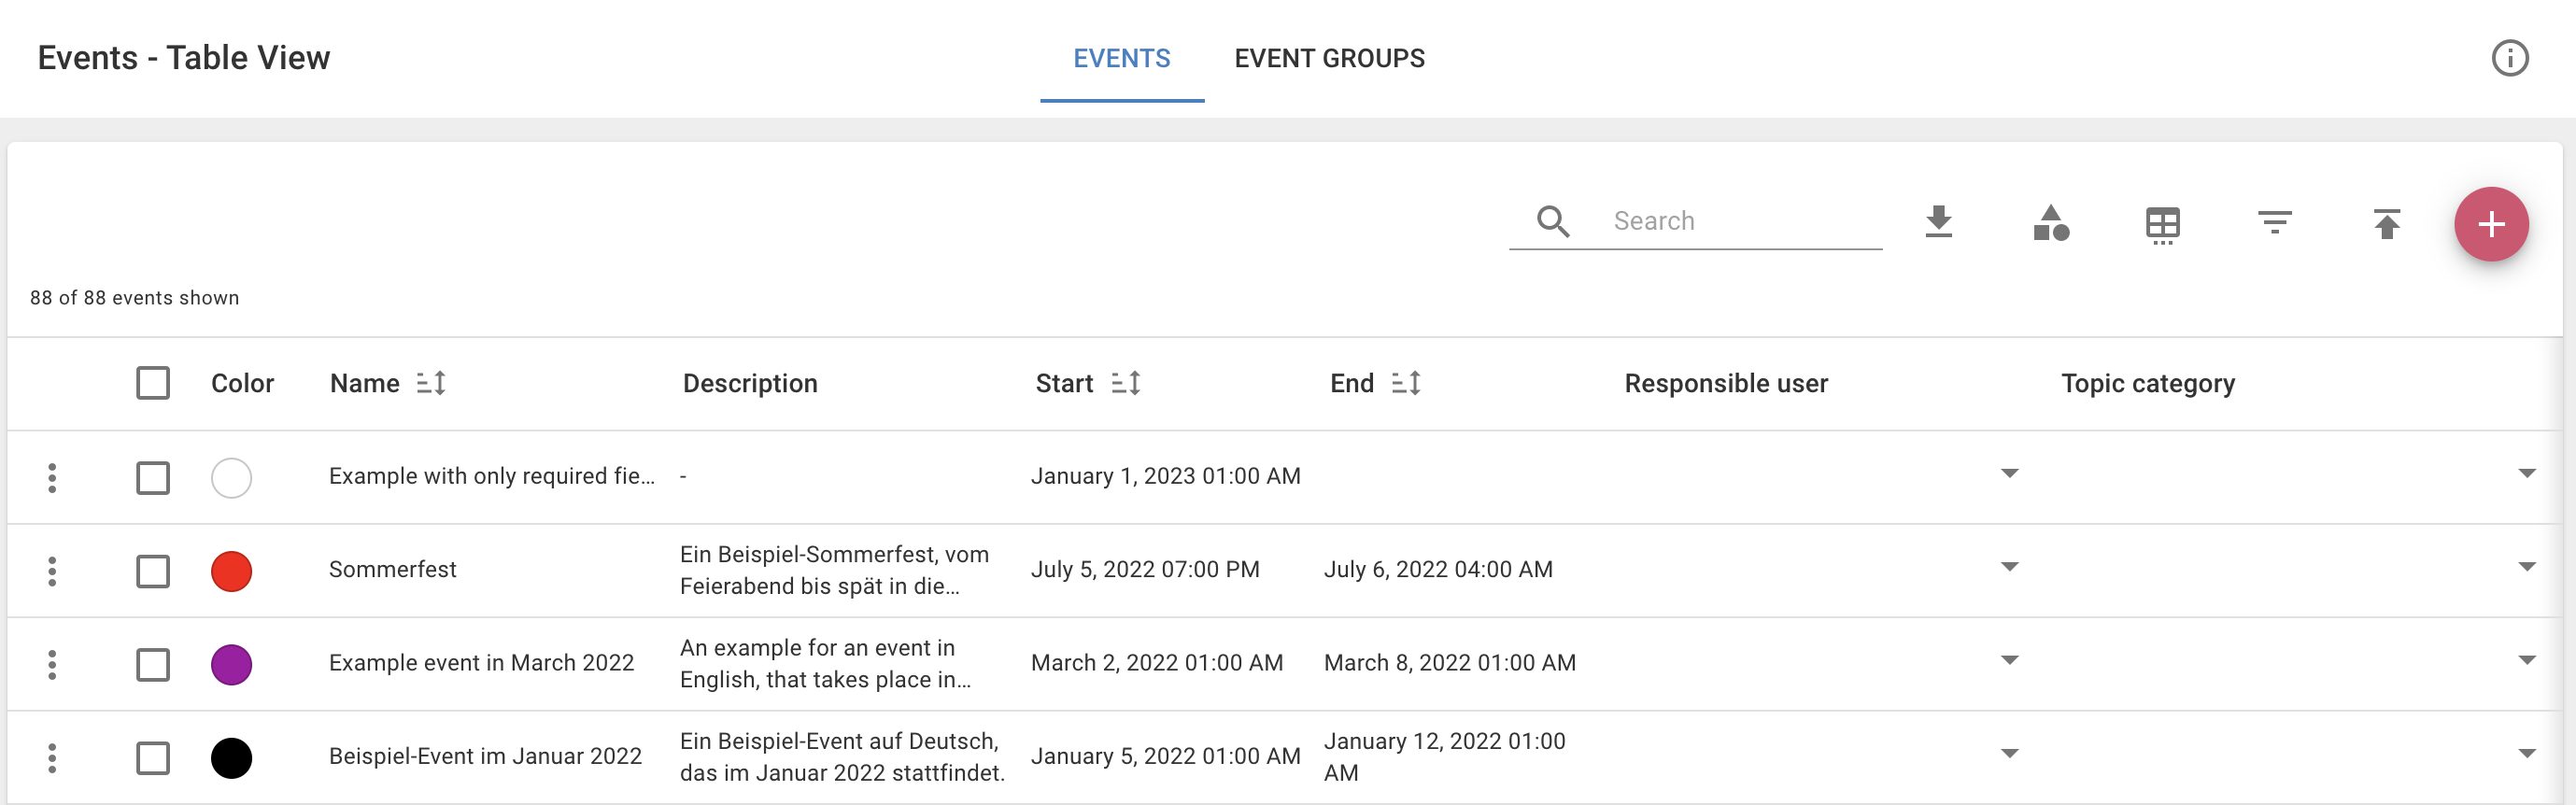Open the filter list icon
This screenshot has width=2576, height=805.
(x=2274, y=222)
